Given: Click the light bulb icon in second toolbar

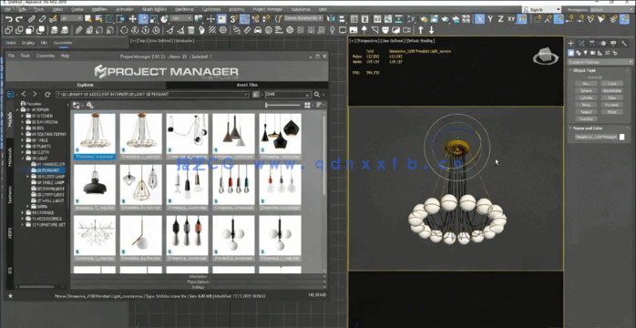Looking at the screenshot, I should point(333,30).
